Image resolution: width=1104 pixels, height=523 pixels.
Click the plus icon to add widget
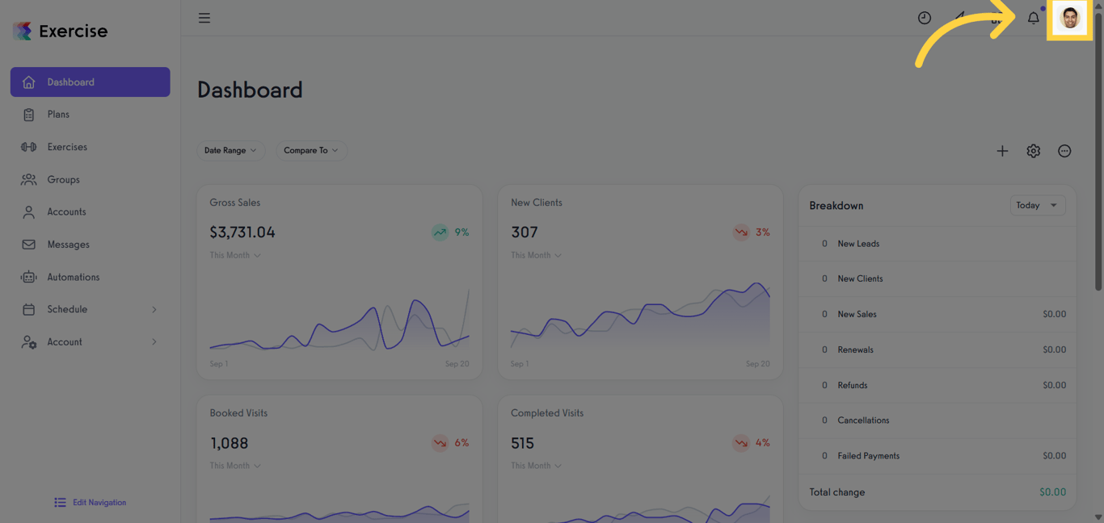[x=1002, y=151]
